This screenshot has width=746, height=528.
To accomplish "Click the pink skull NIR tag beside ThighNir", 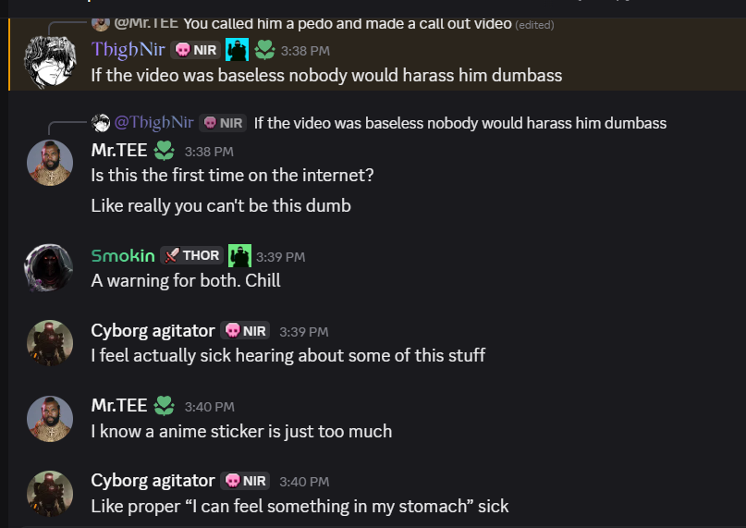I will tap(196, 50).
